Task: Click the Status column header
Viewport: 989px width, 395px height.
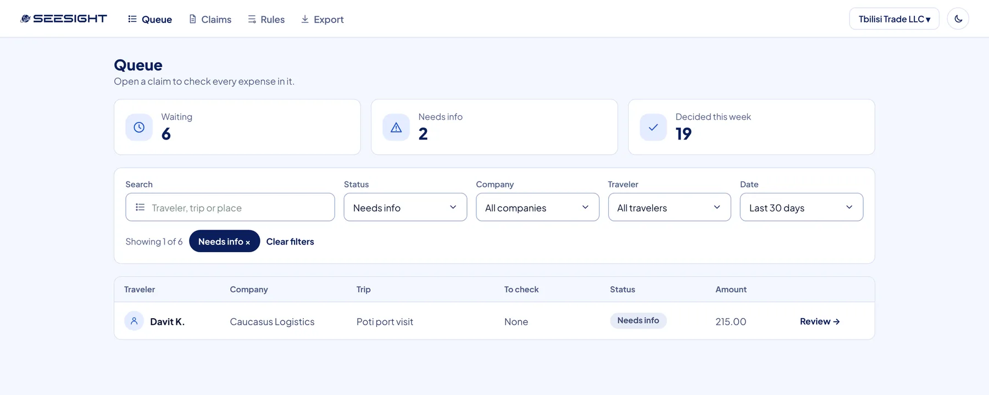Action: pyautogui.click(x=623, y=290)
